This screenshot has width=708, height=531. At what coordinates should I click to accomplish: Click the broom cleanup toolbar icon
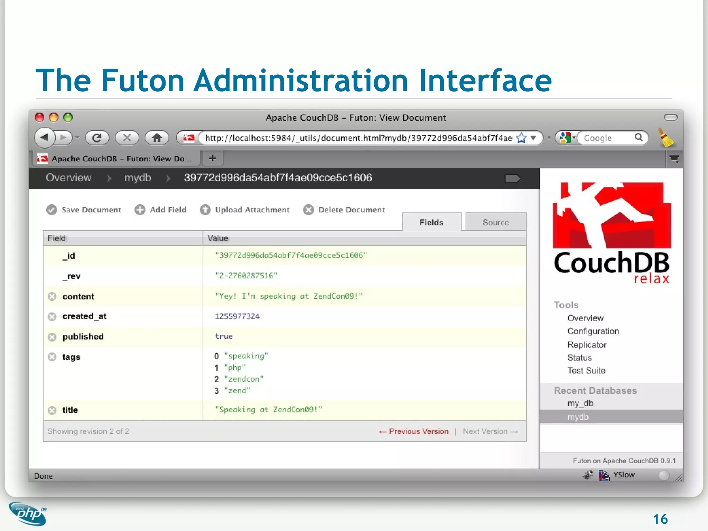[666, 138]
